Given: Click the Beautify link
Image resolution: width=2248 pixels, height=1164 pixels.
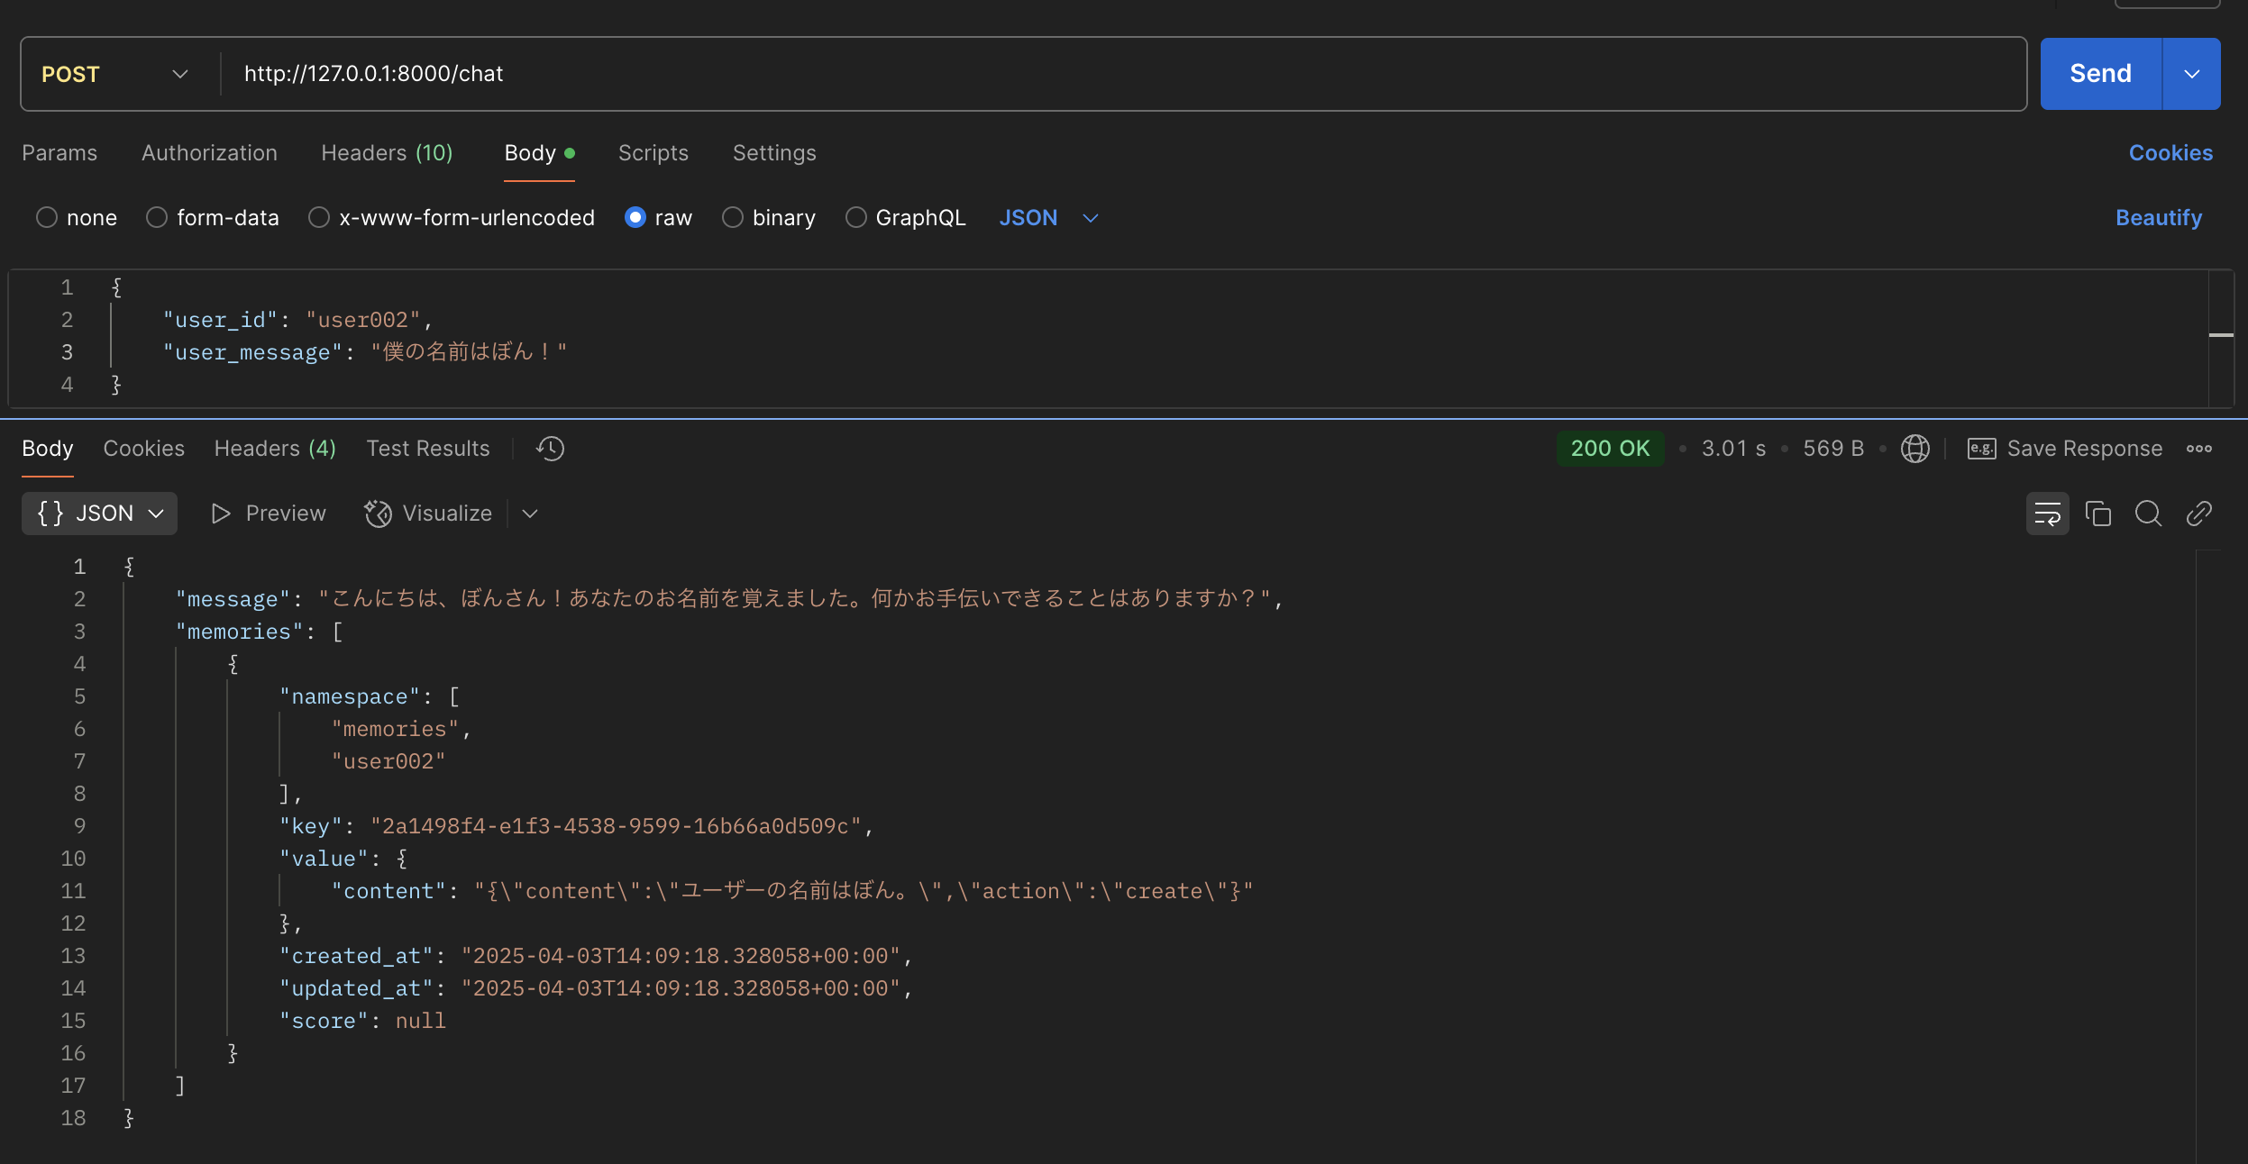Looking at the screenshot, I should [2158, 218].
